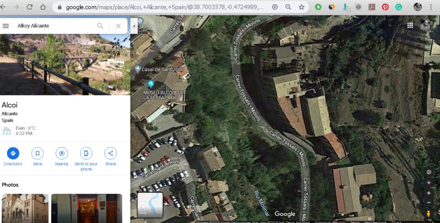Bookmark this page with the star icon
This screenshot has height=223, width=440.
[301, 7]
